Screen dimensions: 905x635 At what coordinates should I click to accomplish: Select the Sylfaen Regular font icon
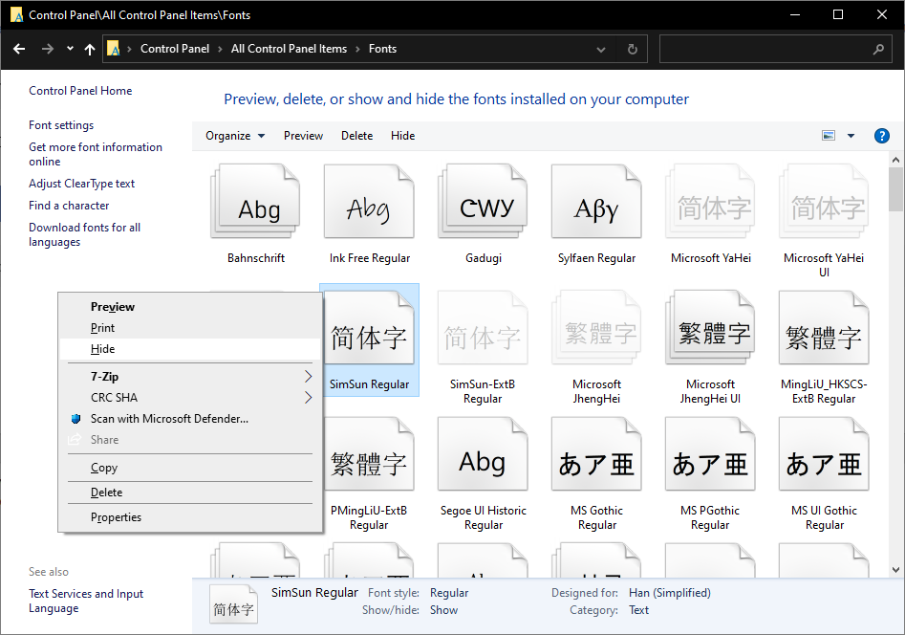[596, 201]
